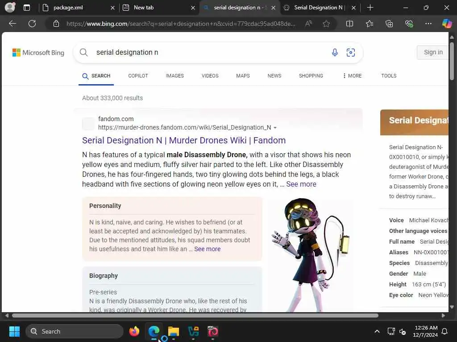Screen dimensions: 457x342
Task: Open Microsoft Edge taskbar icon
Action: tap(154, 331)
